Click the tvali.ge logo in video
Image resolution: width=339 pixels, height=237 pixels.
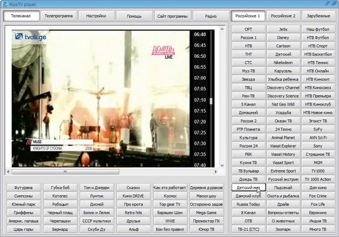click(31, 37)
